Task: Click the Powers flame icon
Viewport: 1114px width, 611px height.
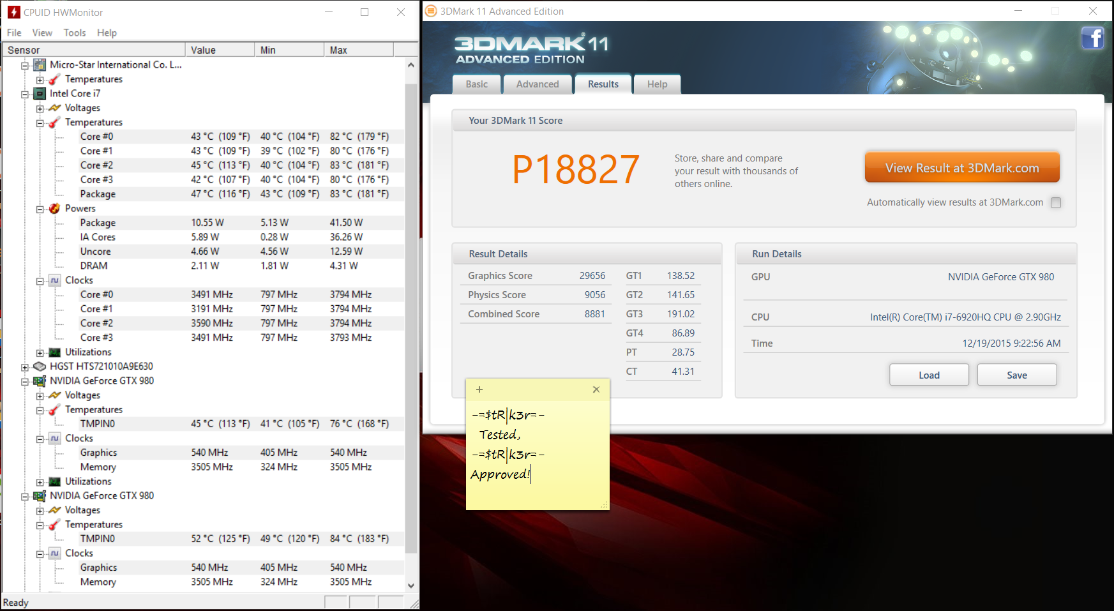Action: pyautogui.click(x=55, y=208)
